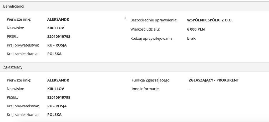
Task: Click the reporter's surname KIRILLOV
Action: pyautogui.click(x=56, y=89)
